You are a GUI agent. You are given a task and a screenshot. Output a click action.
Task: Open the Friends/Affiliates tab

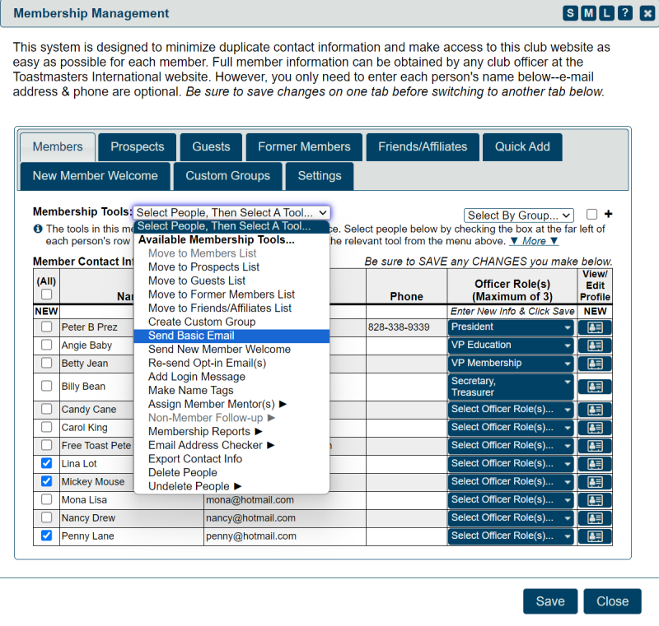pos(423,147)
